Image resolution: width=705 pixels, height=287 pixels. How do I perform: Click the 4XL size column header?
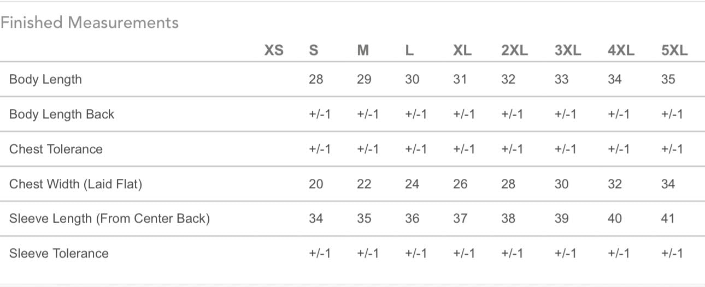(x=621, y=51)
